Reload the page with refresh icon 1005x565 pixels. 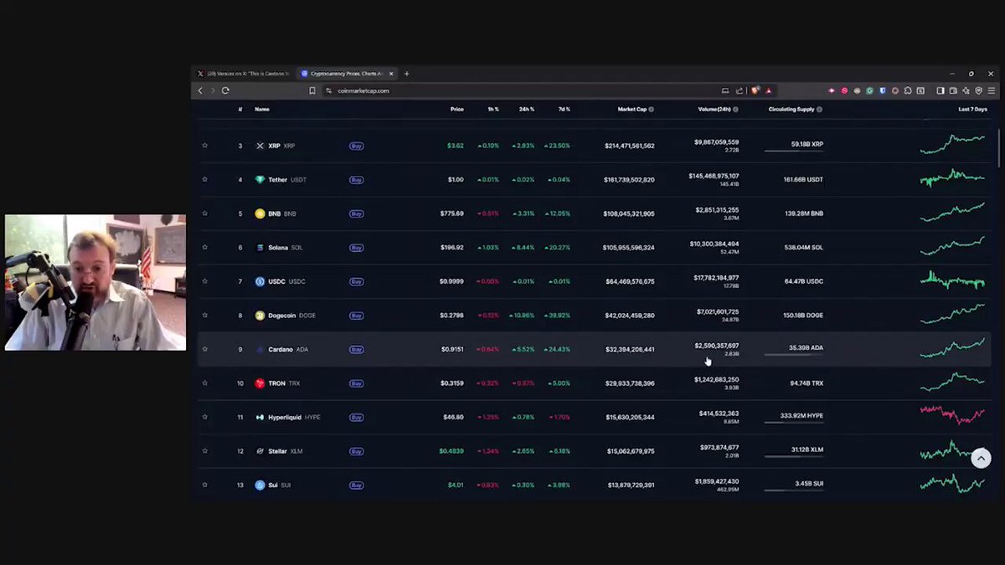tap(225, 90)
